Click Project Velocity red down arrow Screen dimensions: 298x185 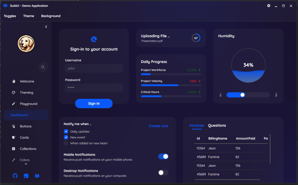(x=199, y=81)
